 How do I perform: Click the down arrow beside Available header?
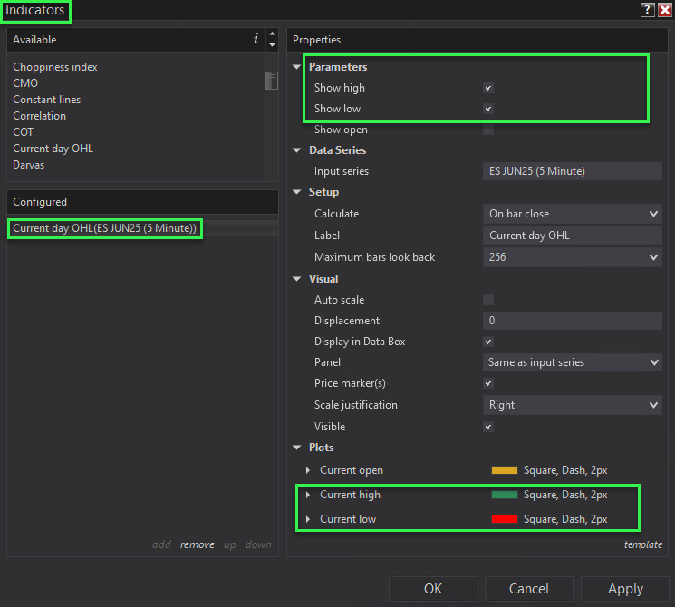272,44
